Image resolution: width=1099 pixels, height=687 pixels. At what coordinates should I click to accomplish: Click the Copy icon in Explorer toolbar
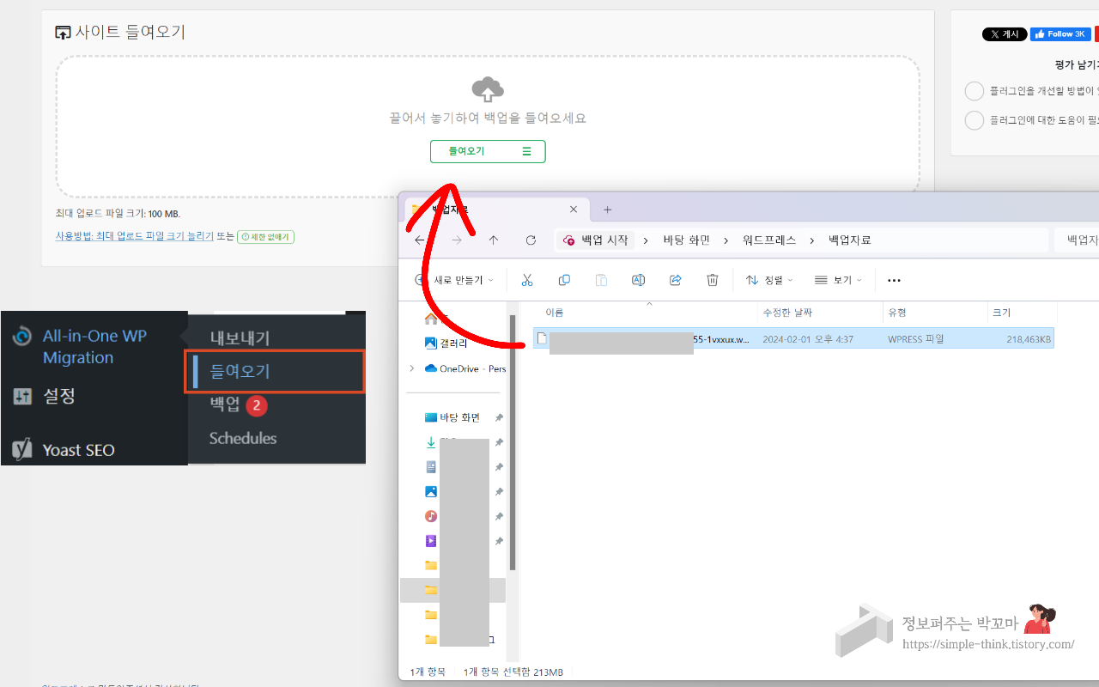click(564, 280)
